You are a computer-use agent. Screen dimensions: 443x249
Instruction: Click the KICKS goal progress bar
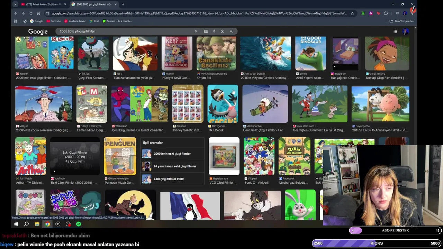(x=377, y=243)
